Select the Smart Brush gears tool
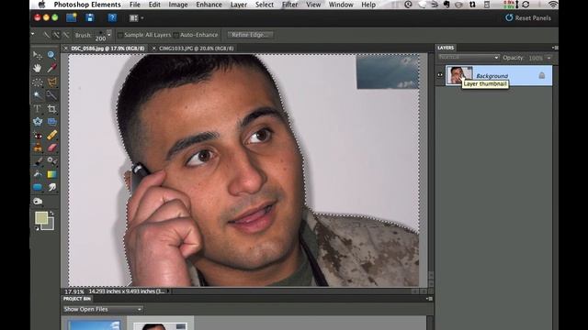Screen dimensions: 588x330 click(51, 161)
